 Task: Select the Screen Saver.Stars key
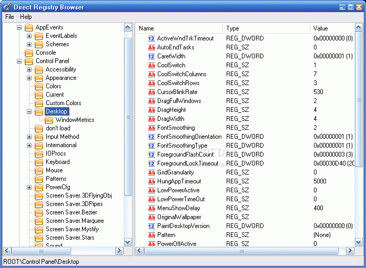(70, 238)
